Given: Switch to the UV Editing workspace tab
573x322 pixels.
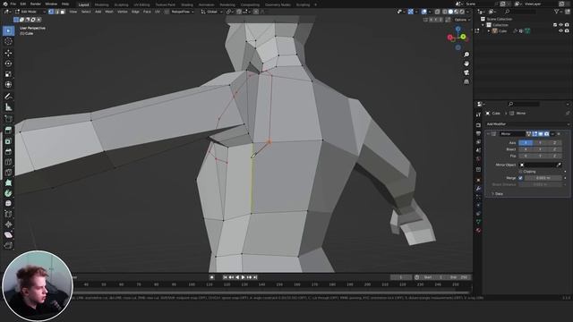Looking at the screenshot, I should click(141, 4).
